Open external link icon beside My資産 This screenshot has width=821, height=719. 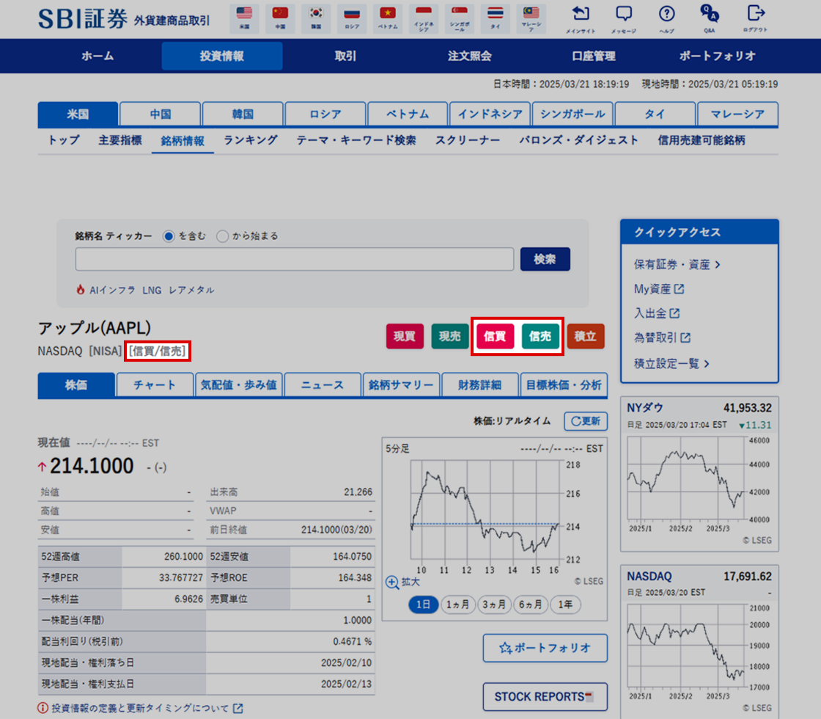pos(679,289)
